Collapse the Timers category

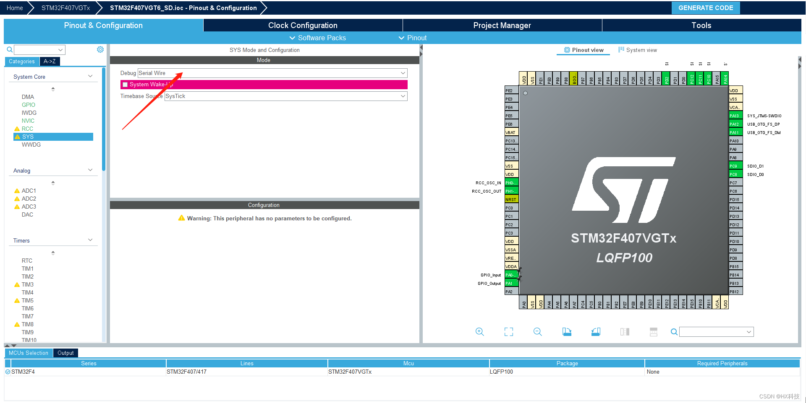[x=90, y=240]
